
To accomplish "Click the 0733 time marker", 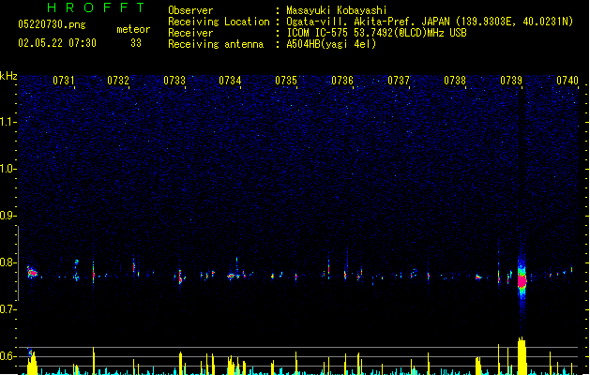I will [174, 81].
